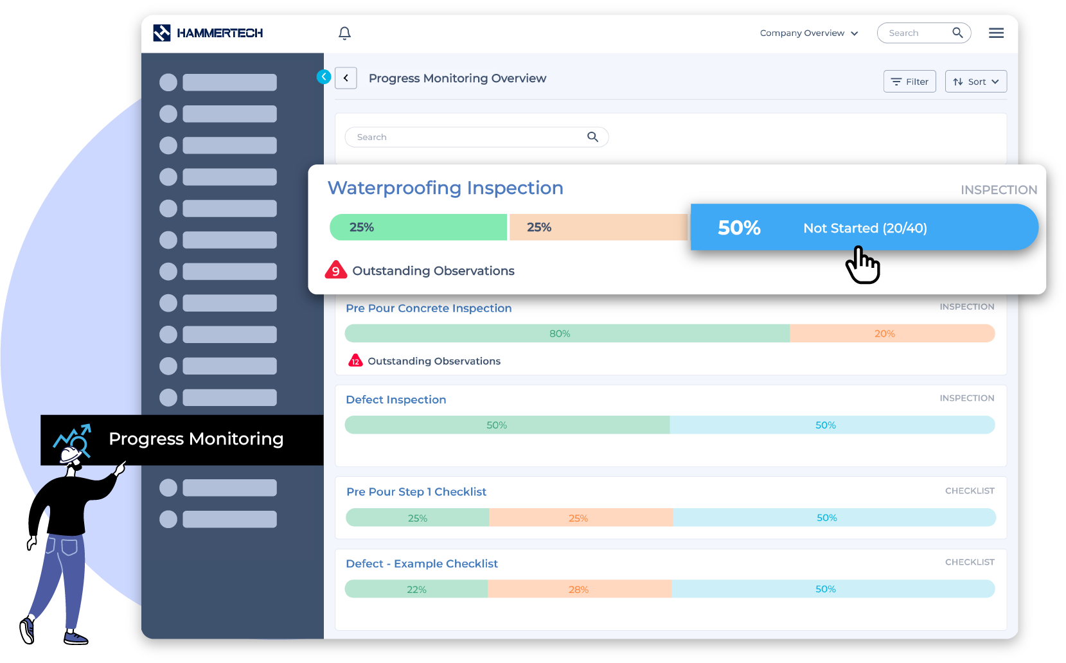Open the Defect - Example Checklist item
1066x663 pixels.
[x=422, y=564]
